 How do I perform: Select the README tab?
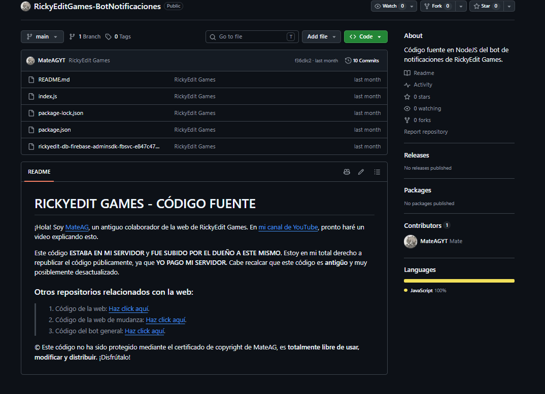coord(39,172)
